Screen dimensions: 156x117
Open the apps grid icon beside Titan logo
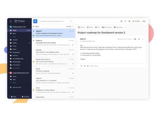coord(11,21)
